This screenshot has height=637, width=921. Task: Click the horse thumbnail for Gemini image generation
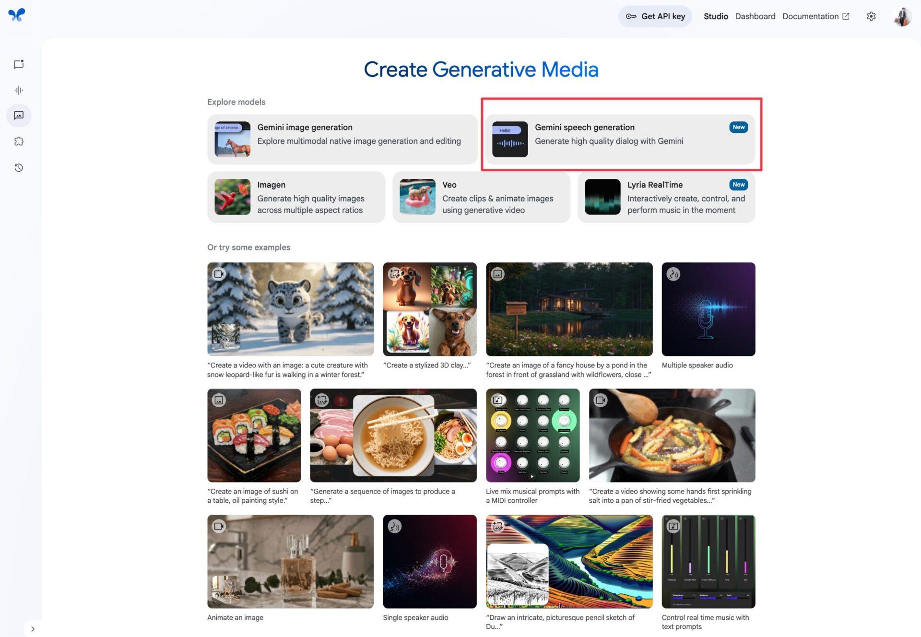pyautogui.click(x=232, y=139)
